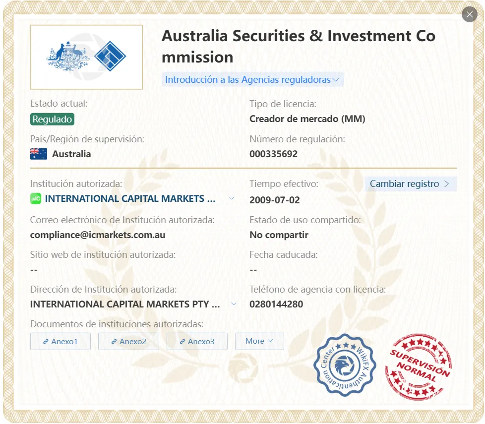Expand the Institución autorizada chevron

[232, 198]
